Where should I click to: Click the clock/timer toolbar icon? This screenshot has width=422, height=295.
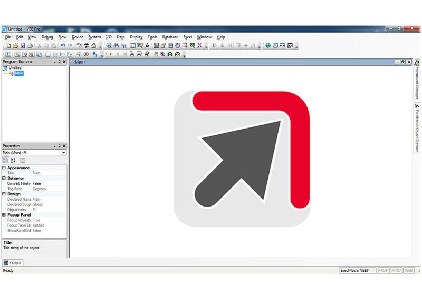178,46
